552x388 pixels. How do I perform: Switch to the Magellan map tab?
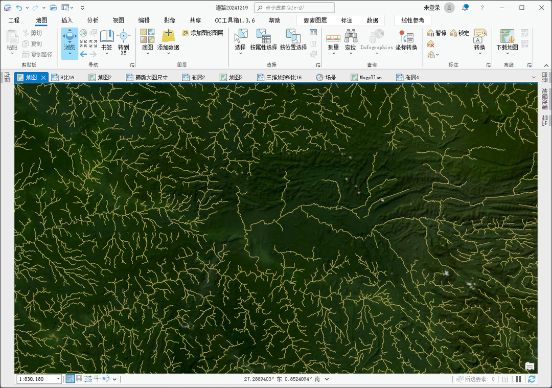pos(366,78)
